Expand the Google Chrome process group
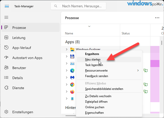 (x=67, y=84)
